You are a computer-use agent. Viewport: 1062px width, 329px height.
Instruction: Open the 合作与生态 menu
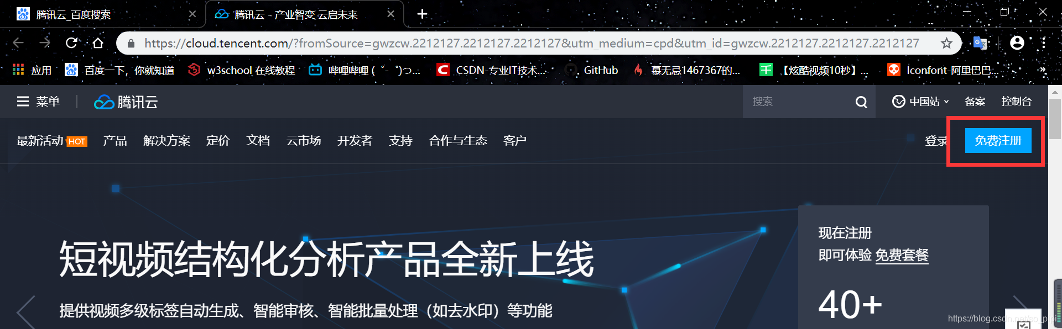(x=458, y=141)
